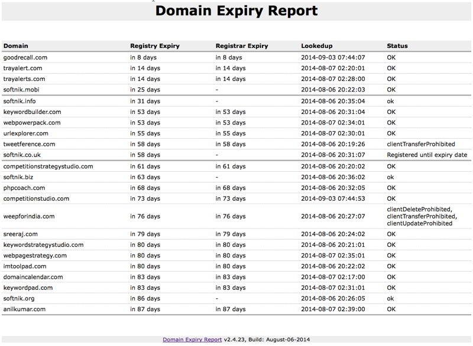Click lookup time 2014-09-03 07:44:53
473x346 pixels.
point(333,198)
